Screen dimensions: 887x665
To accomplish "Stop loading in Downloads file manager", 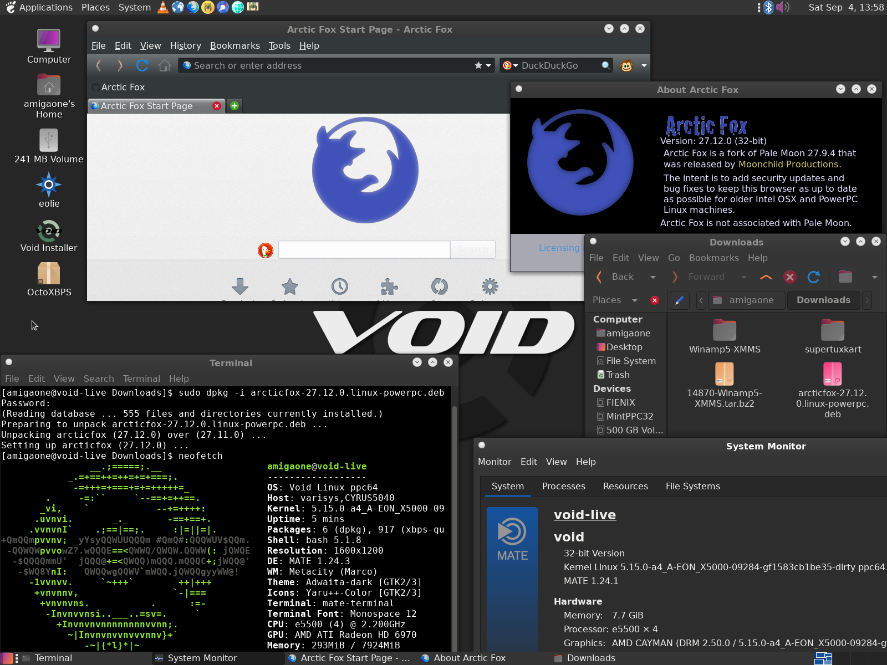I will (x=790, y=277).
